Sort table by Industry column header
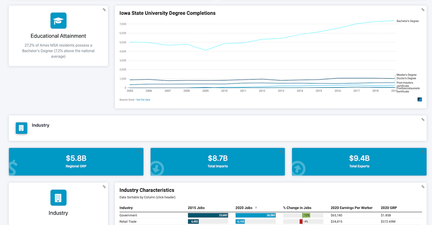Viewport: 432px width, 225px height. (x=126, y=208)
